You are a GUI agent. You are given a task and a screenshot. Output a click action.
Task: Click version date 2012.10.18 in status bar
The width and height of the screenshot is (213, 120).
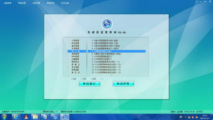coord(190,111)
